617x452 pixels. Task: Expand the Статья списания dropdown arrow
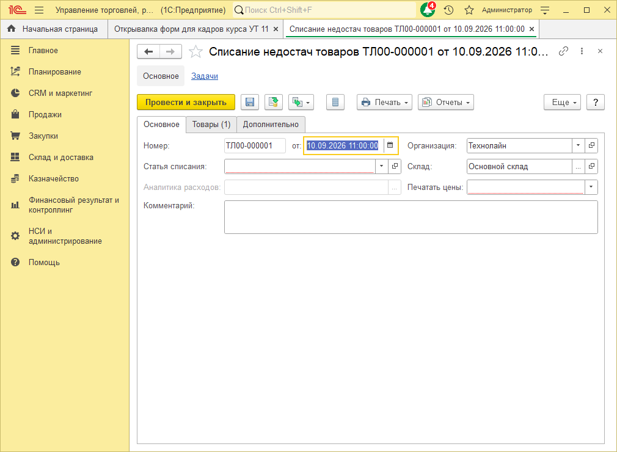(x=381, y=166)
